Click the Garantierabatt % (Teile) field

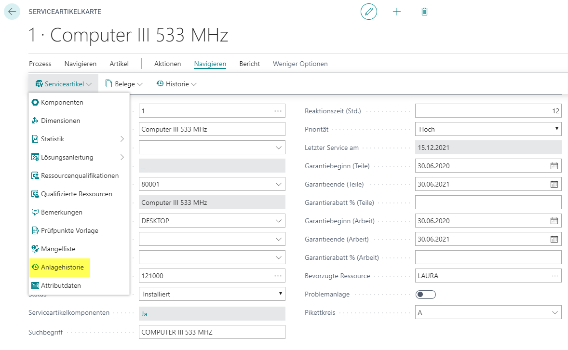click(x=488, y=202)
